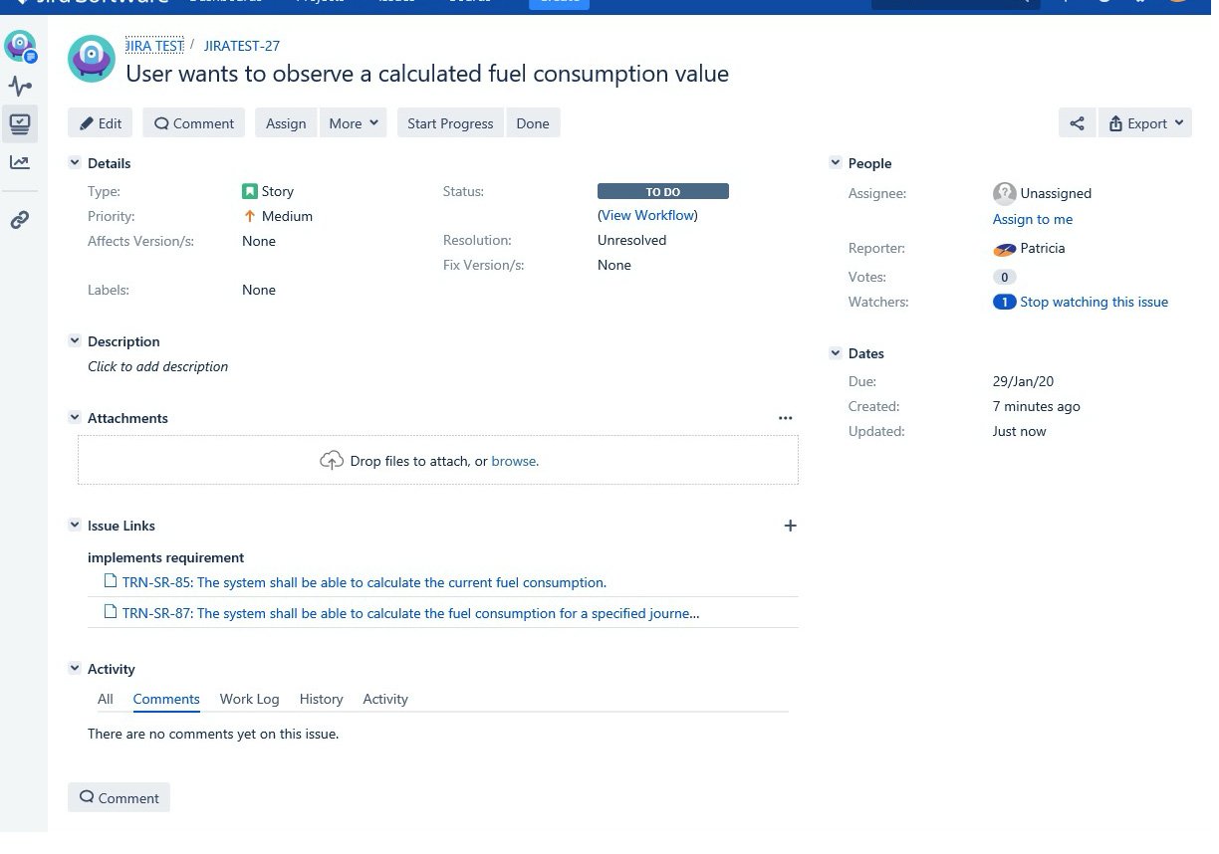Collapse the Details section
Viewport: 1219px width, 854px height.
[75, 162]
